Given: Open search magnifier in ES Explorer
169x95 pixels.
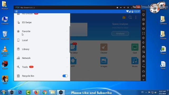Looking at the screenshot, I should point(130,17).
